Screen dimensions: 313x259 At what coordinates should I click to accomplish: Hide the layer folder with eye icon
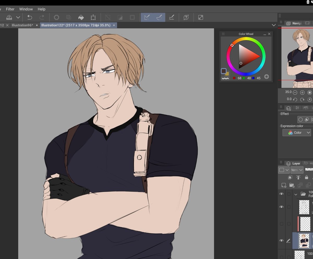[281, 194]
